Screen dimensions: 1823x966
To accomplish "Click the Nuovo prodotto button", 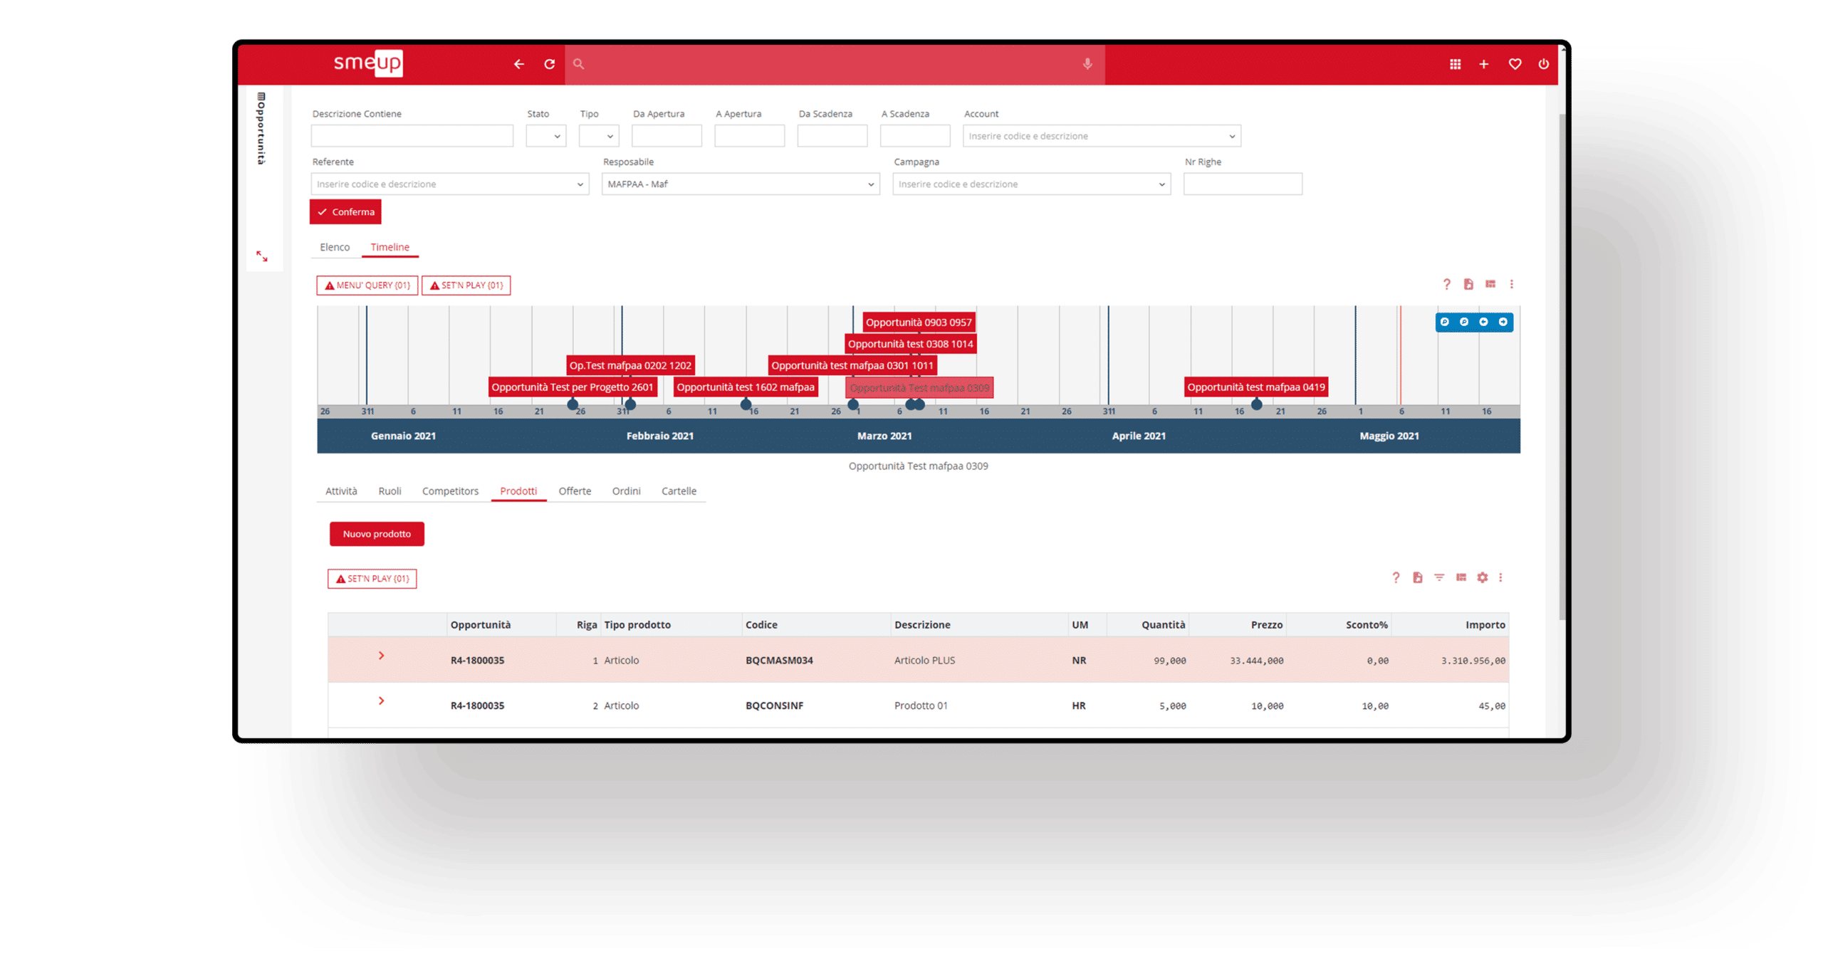I will [377, 534].
